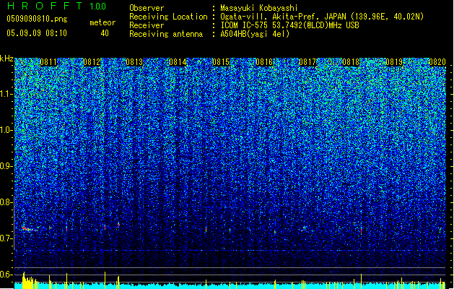This screenshot has width=454, height=289.
Task: Click the 0815 time marker
Action: [x=221, y=62]
